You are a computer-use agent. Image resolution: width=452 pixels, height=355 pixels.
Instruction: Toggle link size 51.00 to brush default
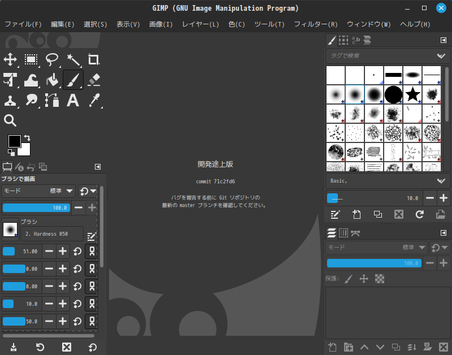[x=92, y=251]
